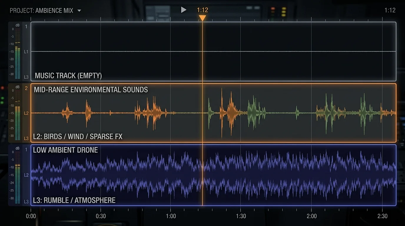Click the flat silent line in the Music Track
405x226 pixels.
[x=213, y=51]
